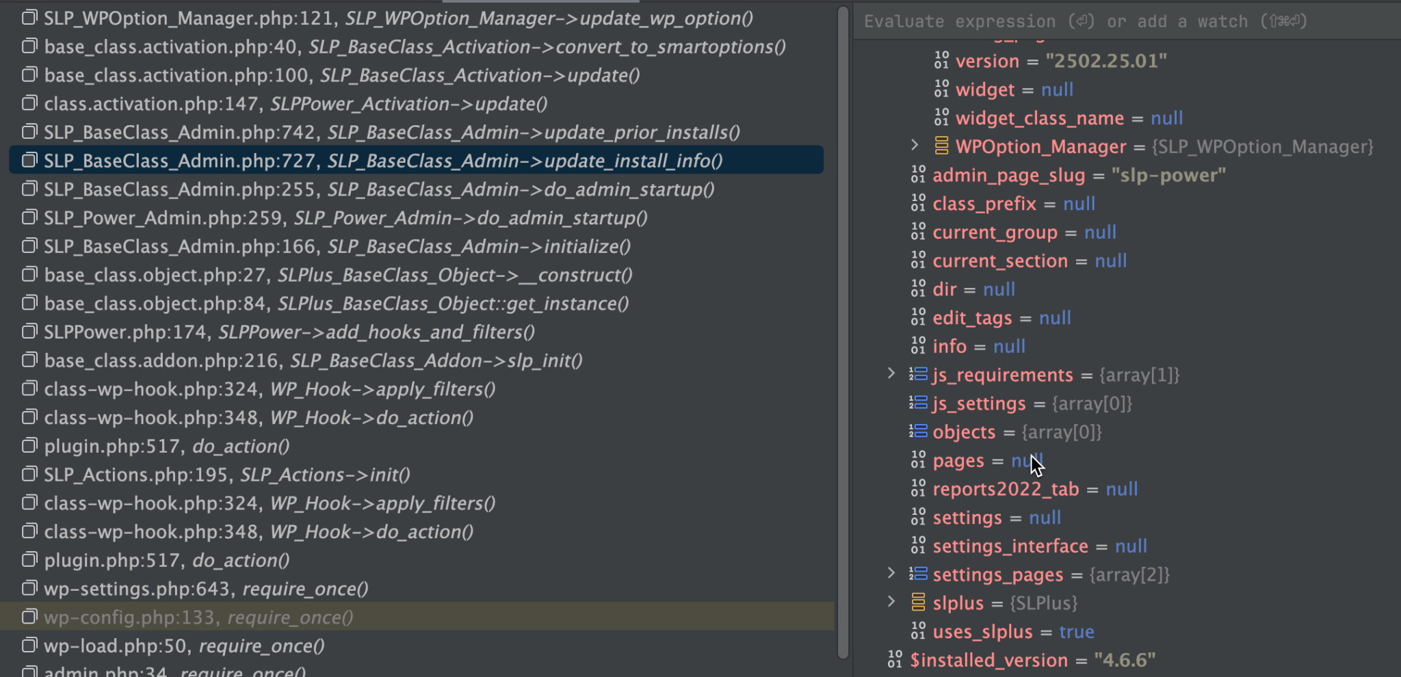Click the frames list vertical scrollbar
1401x677 pixels.
pyautogui.click(x=843, y=328)
